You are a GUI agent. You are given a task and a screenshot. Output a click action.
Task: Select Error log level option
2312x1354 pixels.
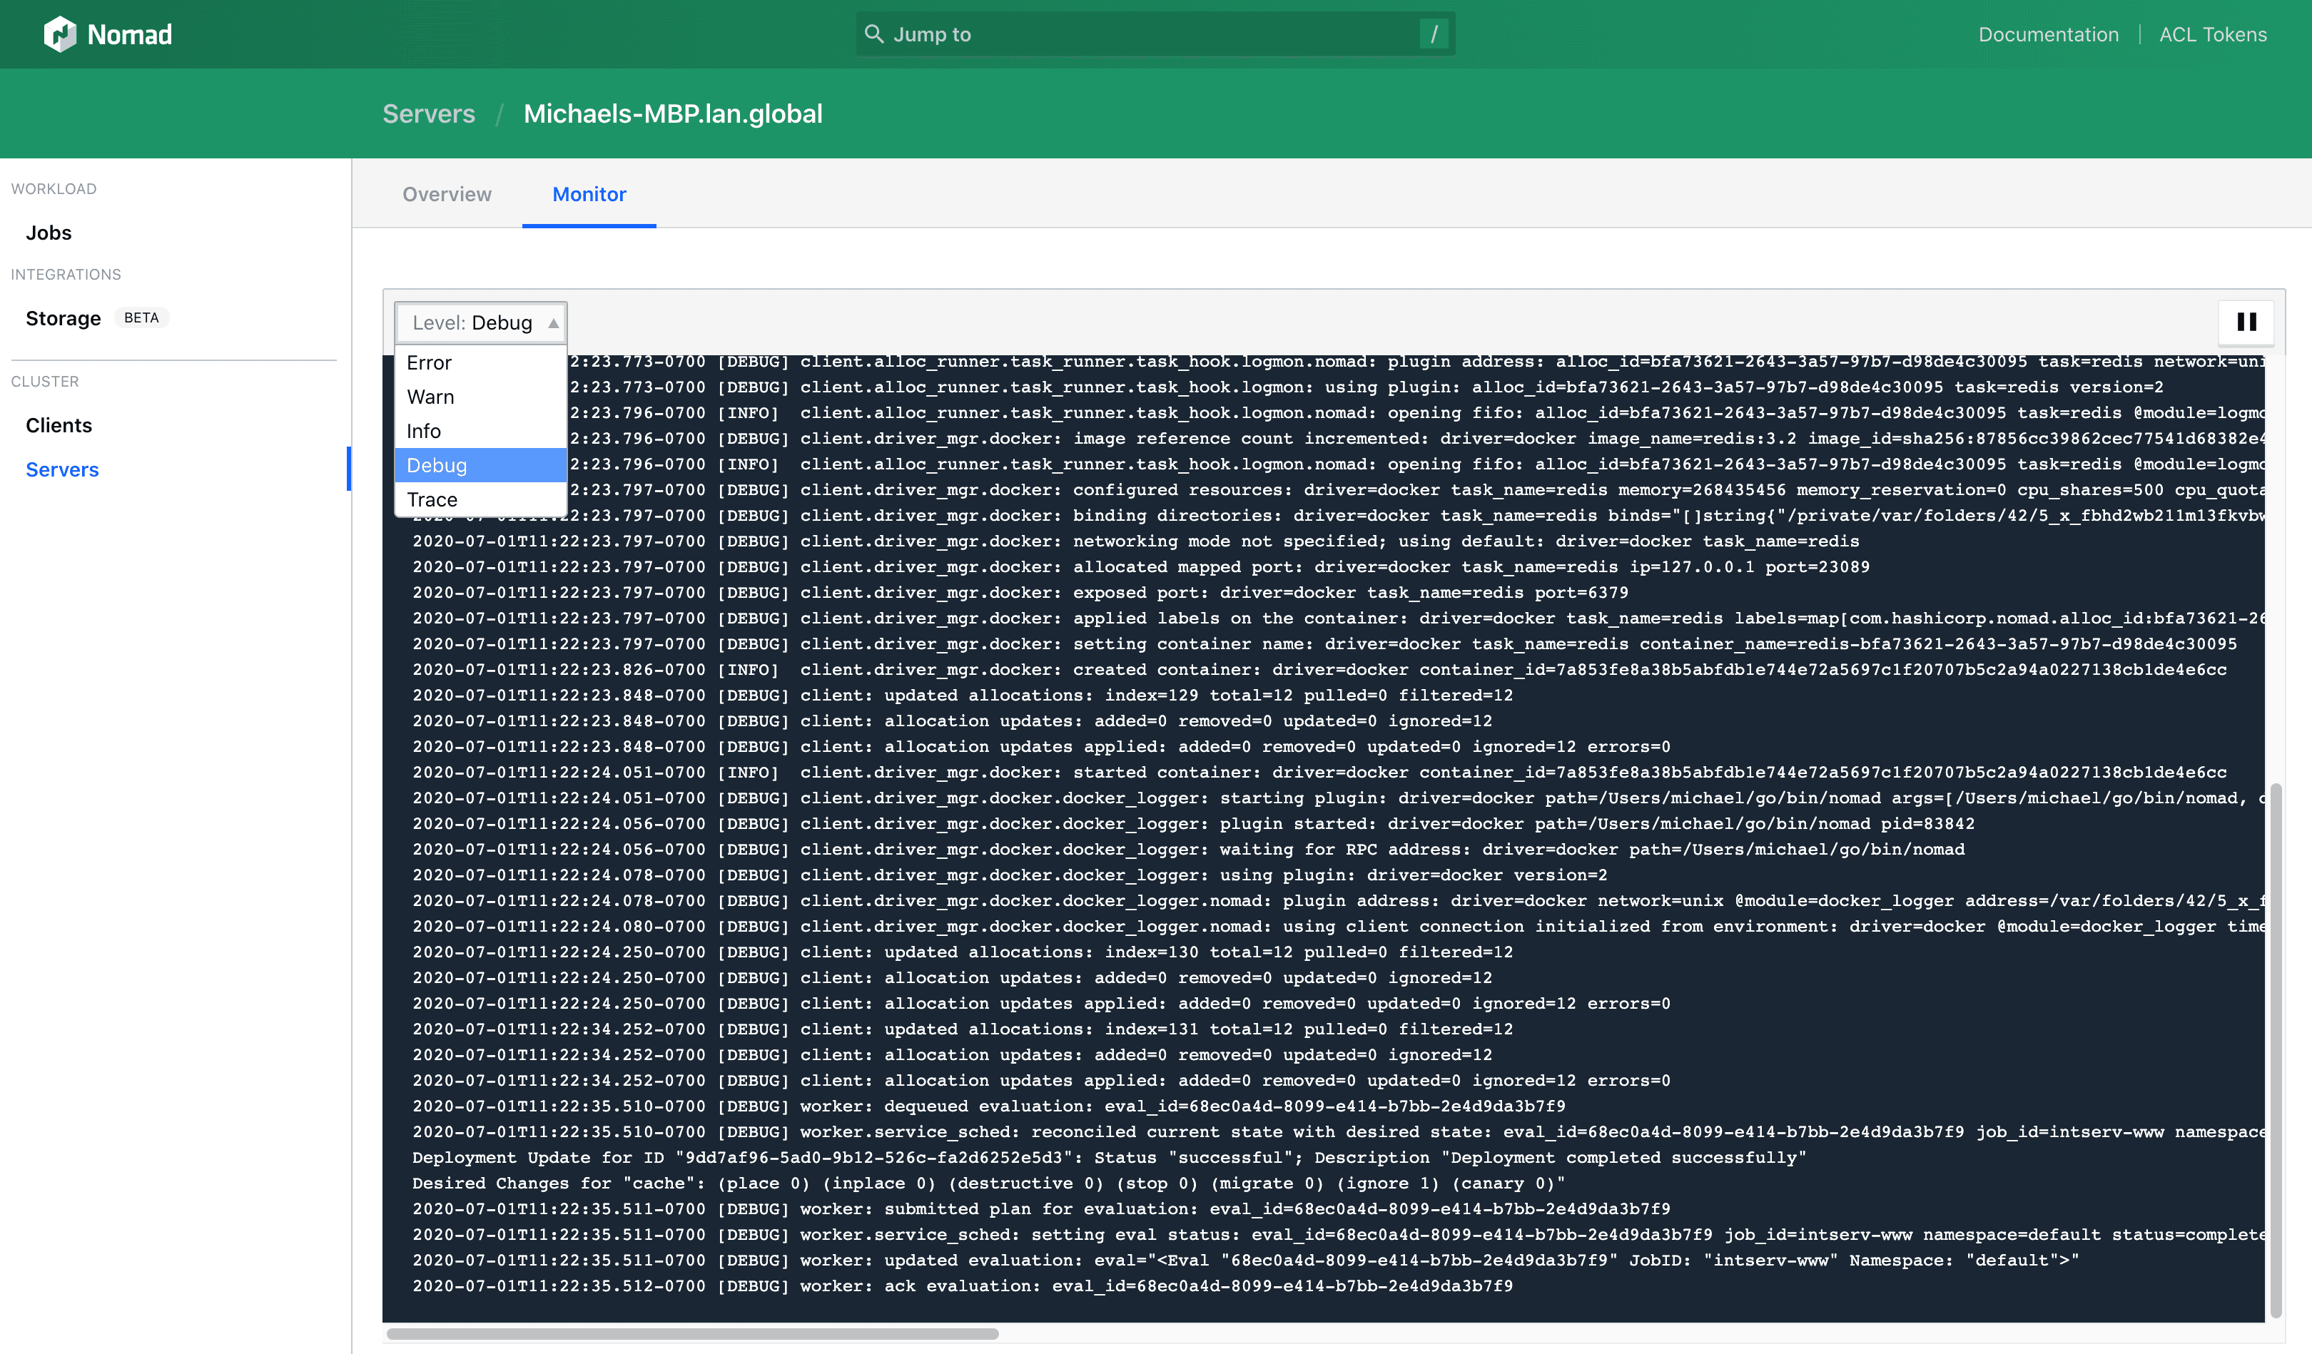tap(430, 362)
